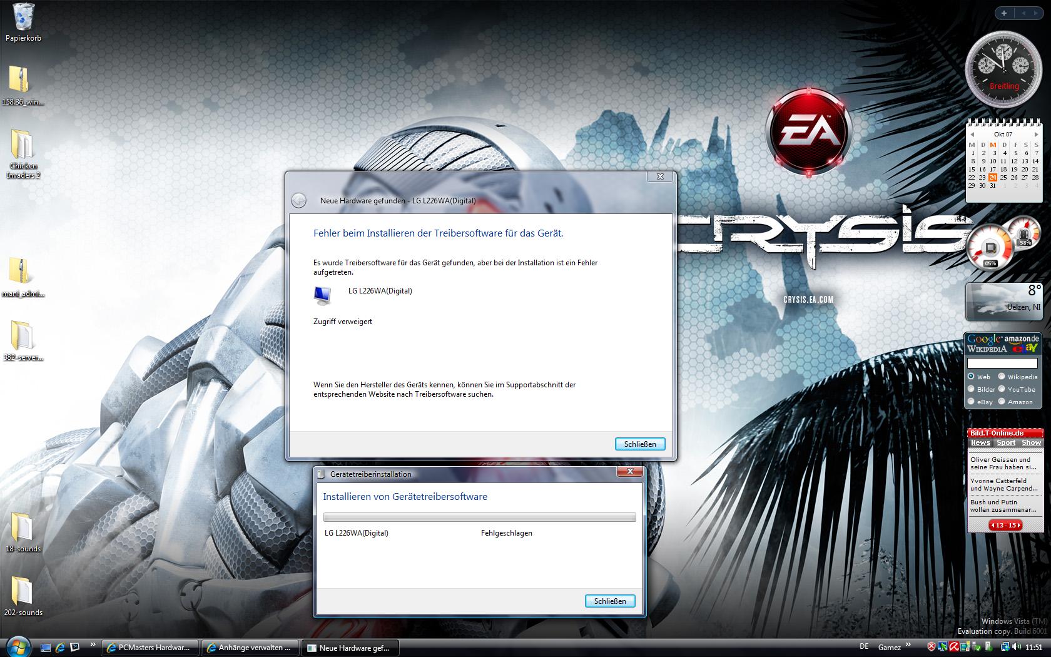Select today, 24, in the calendar gadget
1051x657 pixels.
(x=993, y=178)
